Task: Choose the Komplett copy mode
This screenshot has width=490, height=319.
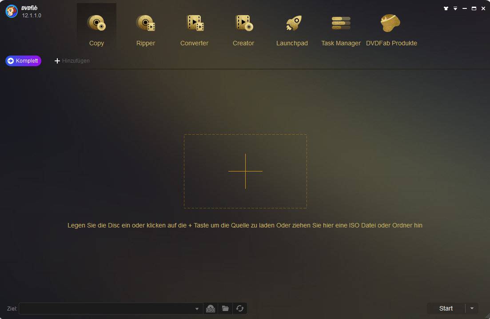Action: 23,60
